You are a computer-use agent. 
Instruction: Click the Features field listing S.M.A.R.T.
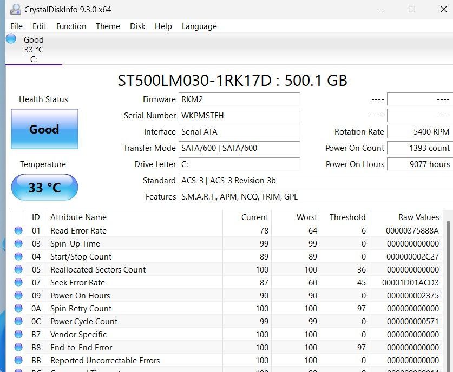(x=316, y=197)
